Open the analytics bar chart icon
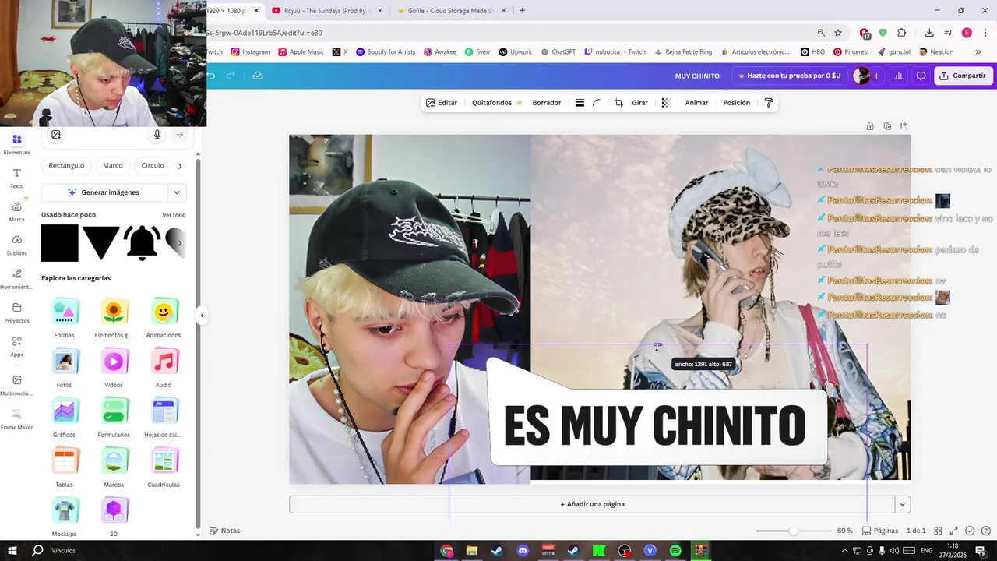 [899, 76]
